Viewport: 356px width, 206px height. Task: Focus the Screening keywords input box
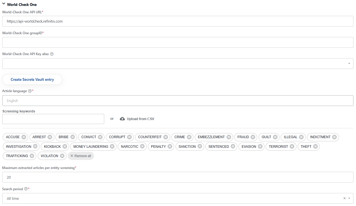53,119
